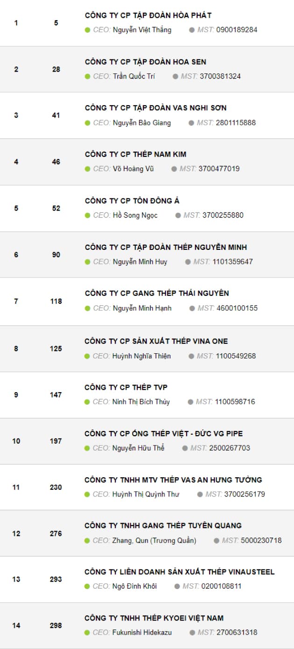Click the gray MST dot beside 5000230718
The image size is (294, 649).
217,540
